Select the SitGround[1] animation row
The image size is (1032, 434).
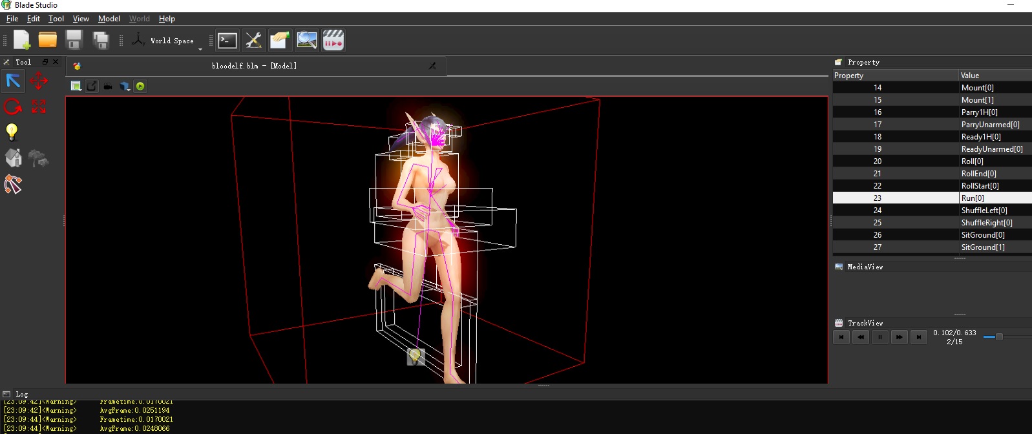point(932,247)
